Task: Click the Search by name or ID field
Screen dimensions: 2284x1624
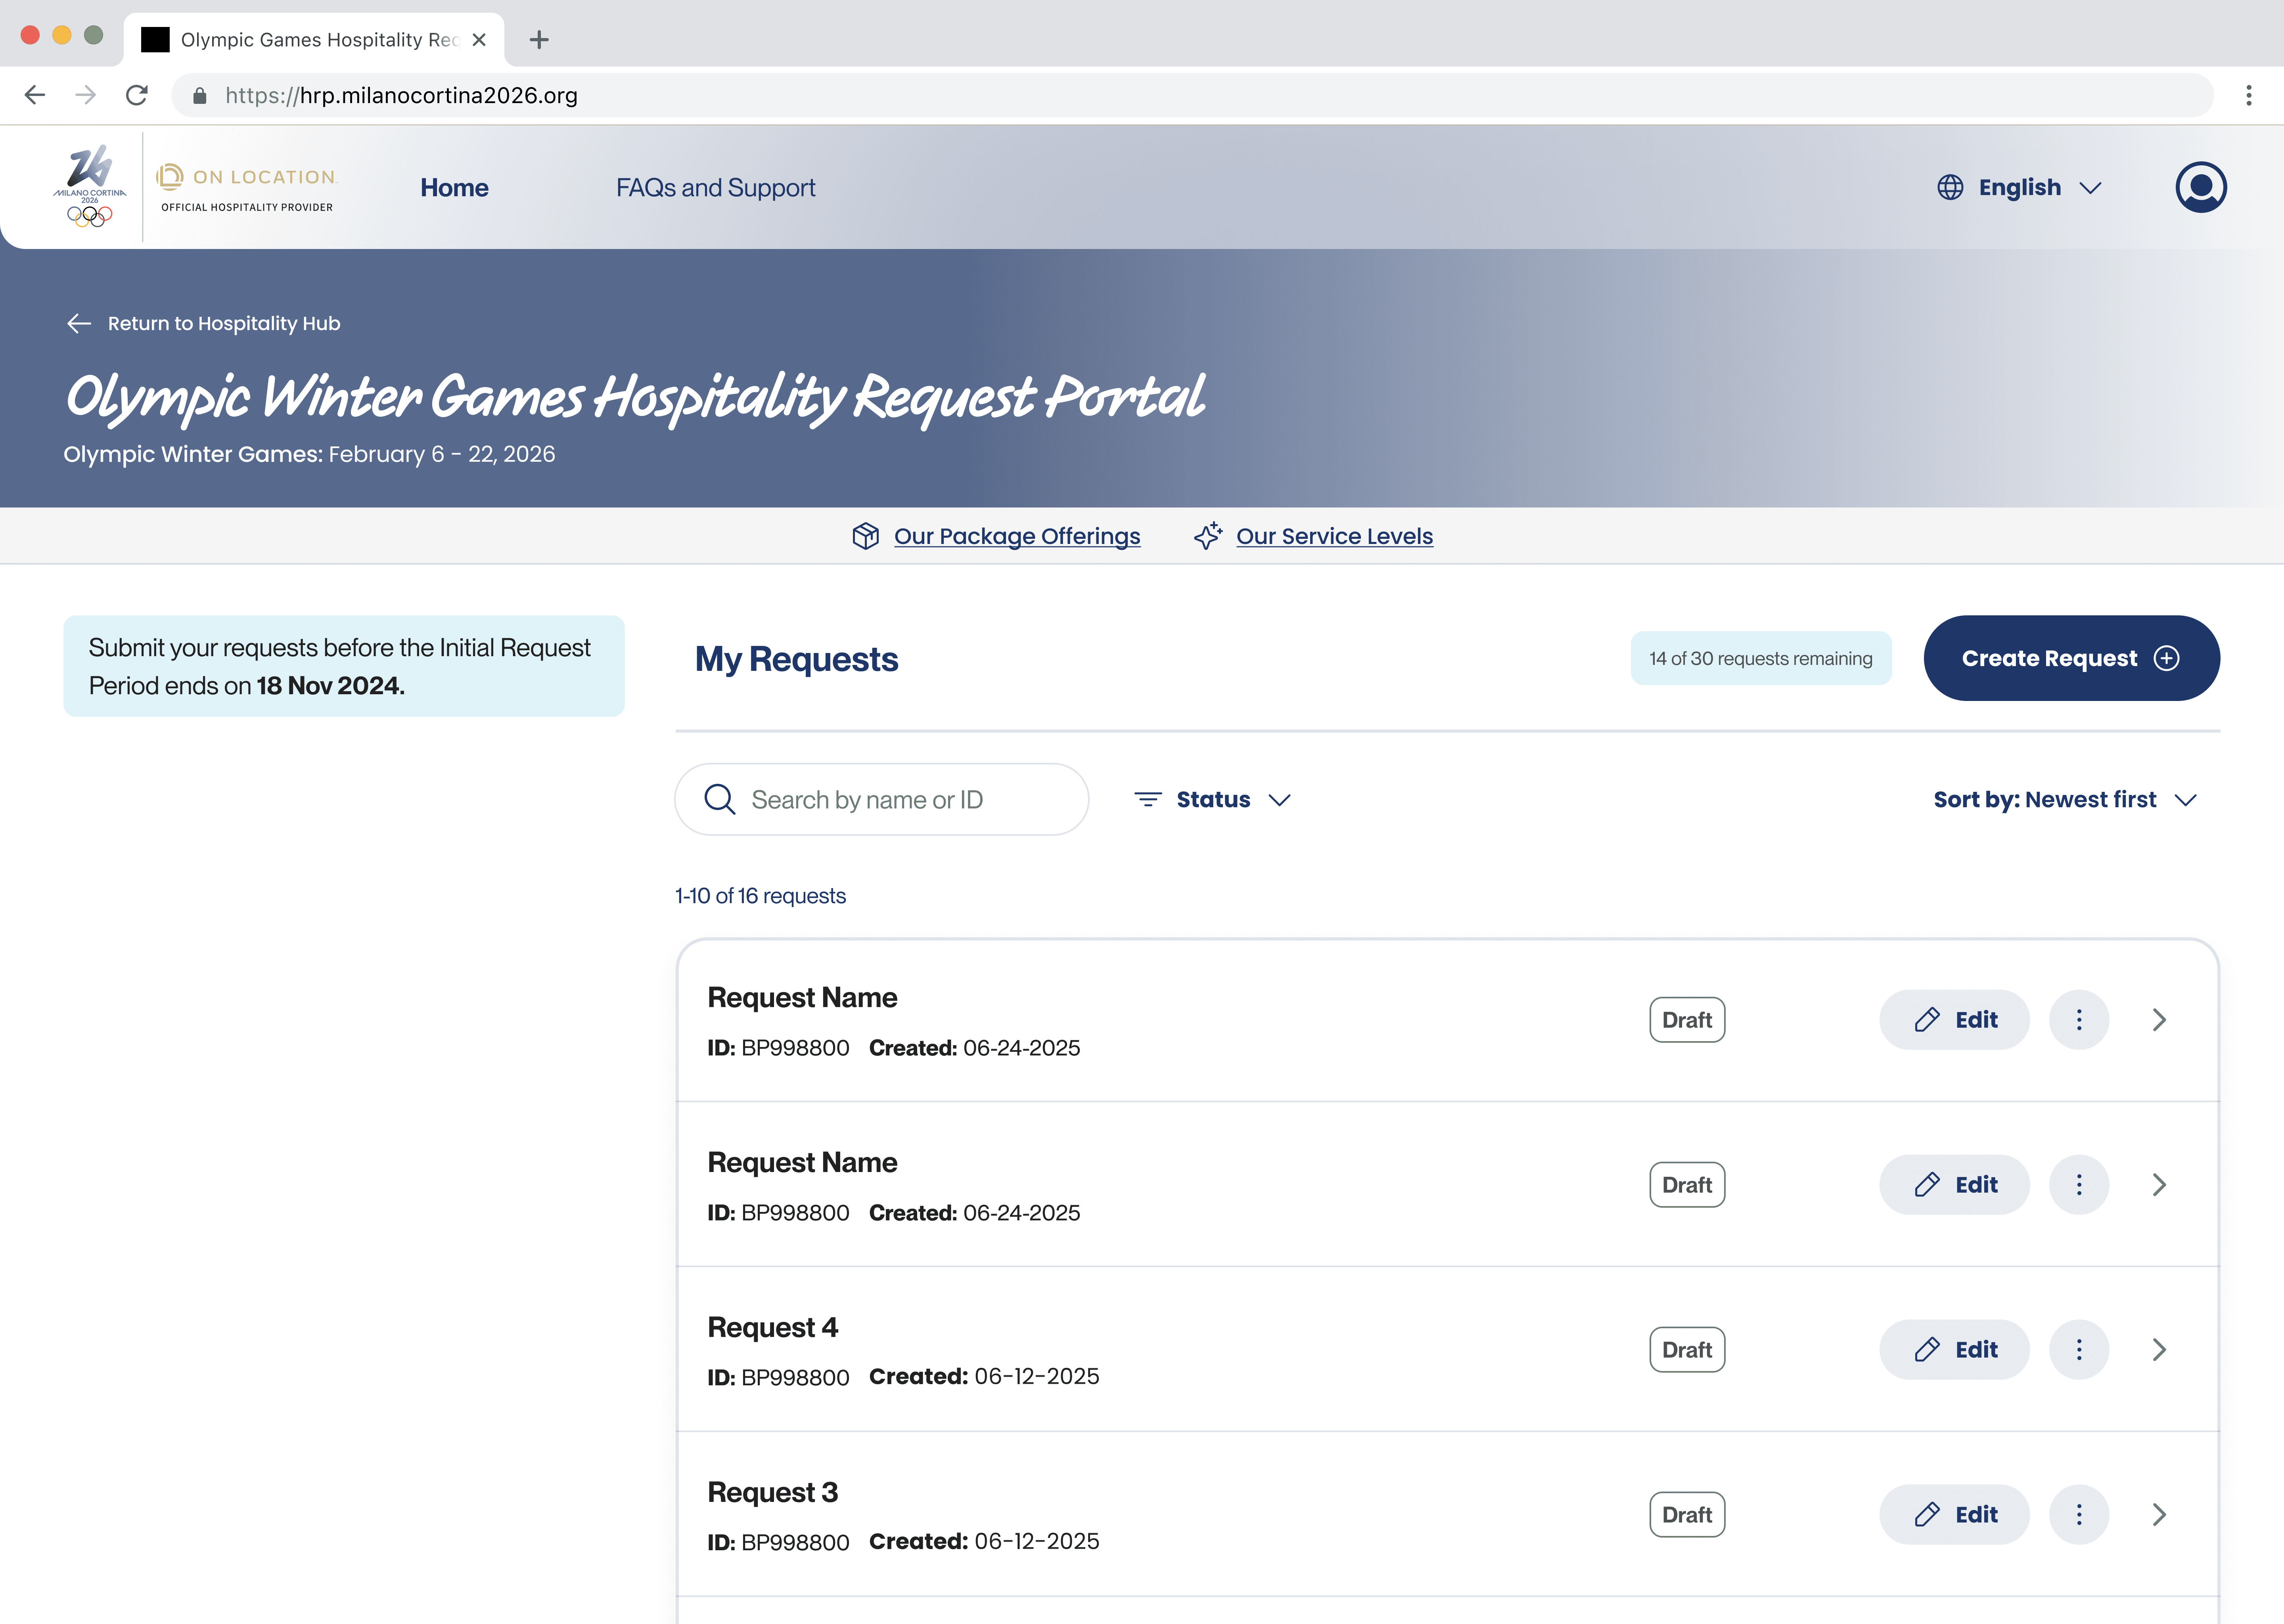Action: coord(880,799)
